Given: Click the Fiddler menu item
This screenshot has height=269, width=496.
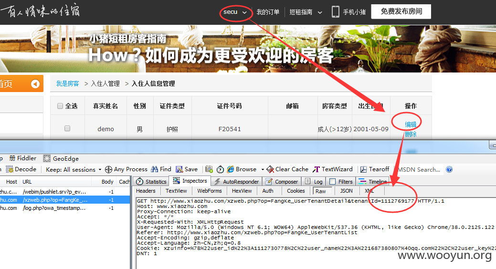Looking at the screenshot, I should [x=23, y=158].
